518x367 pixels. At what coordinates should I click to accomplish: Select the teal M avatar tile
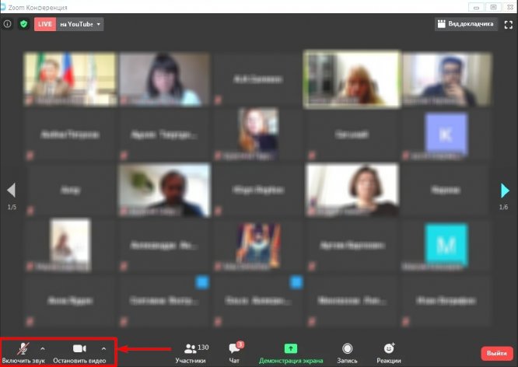(x=446, y=244)
